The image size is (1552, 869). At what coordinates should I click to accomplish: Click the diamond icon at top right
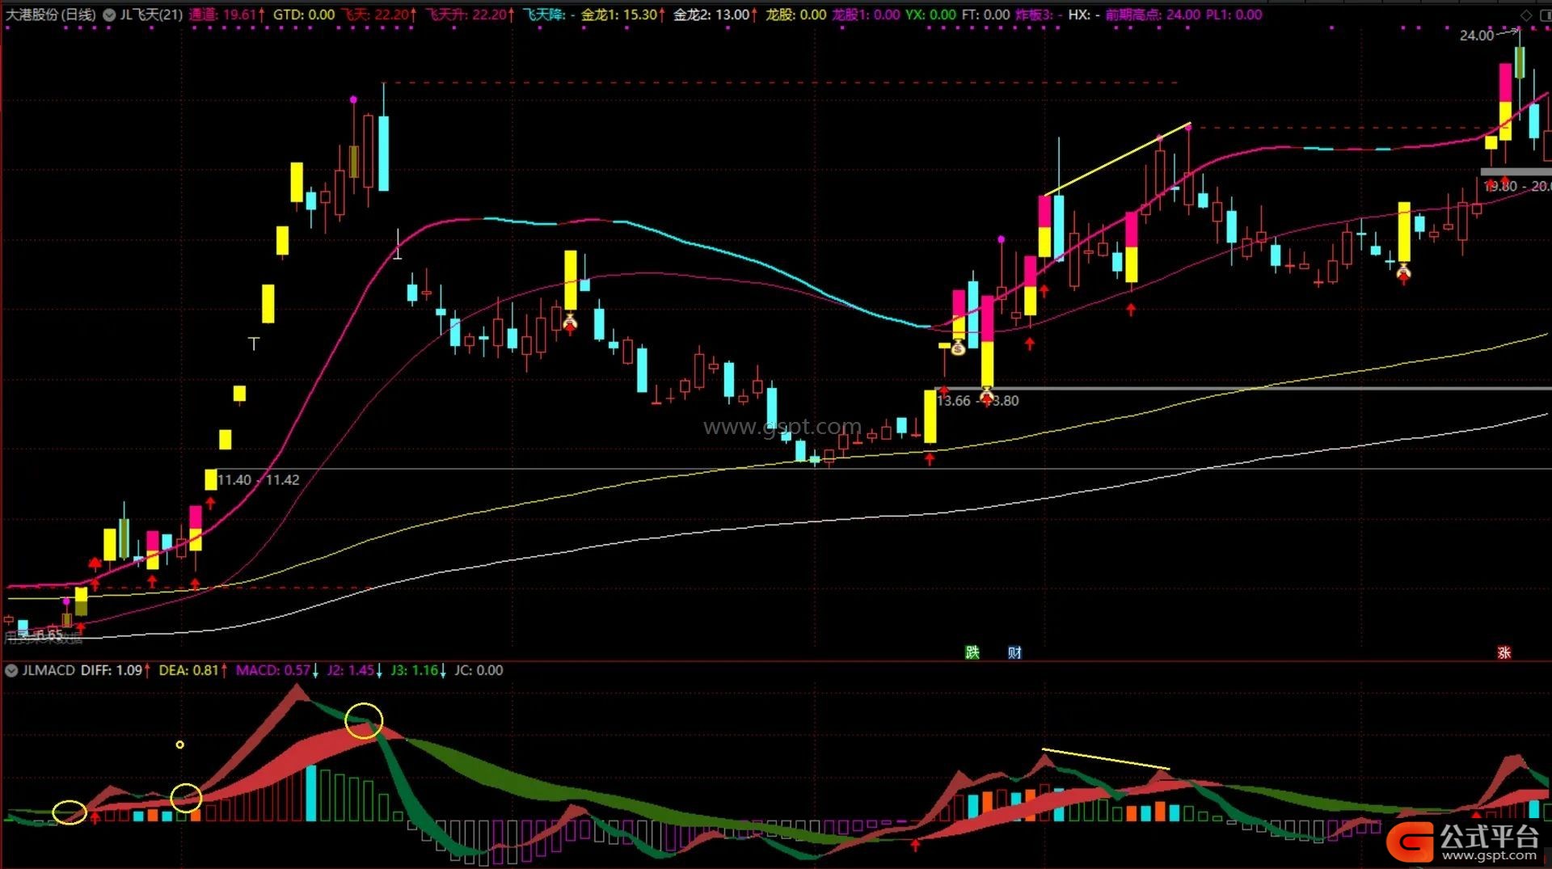coord(1525,15)
